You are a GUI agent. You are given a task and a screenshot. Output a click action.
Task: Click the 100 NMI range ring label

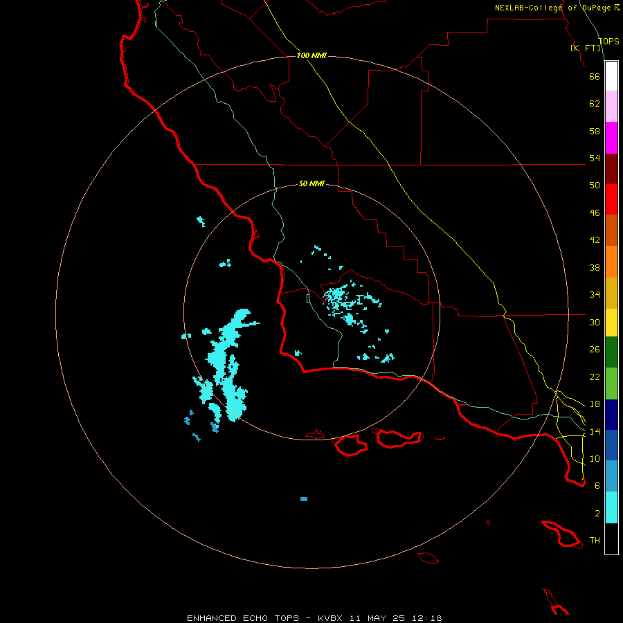[311, 55]
